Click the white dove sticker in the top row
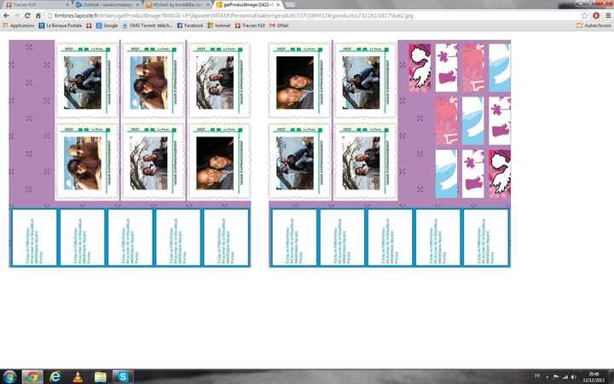Viewport: 614px width, 384px height. click(420, 67)
